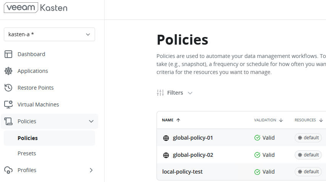Click the default resource tag for local-policy-test
Image resolution: width=326 pixels, height=182 pixels.
point(308,172)
